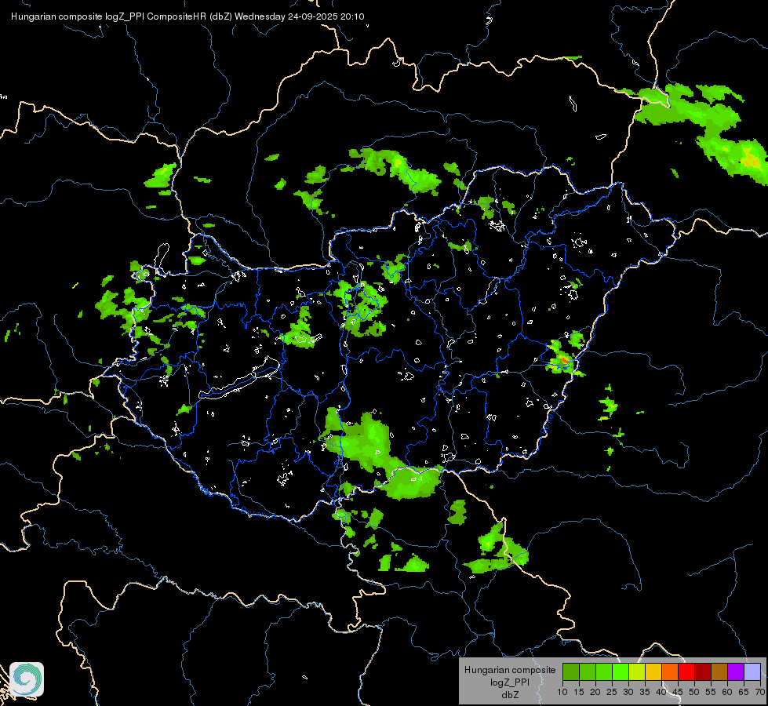Click the legend scale value "40"

click(x=661, y=693)
